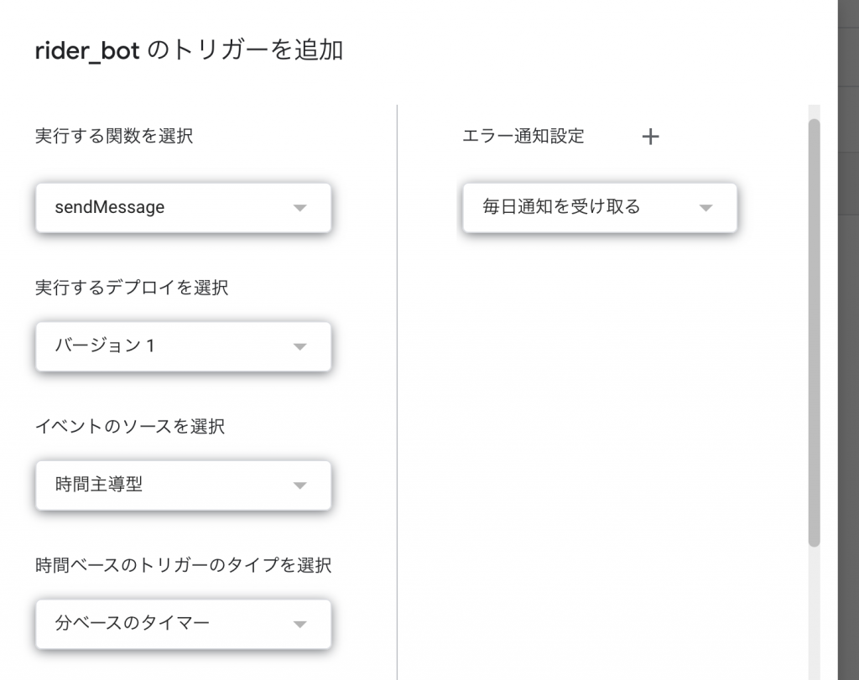
Task: Add another error notification with the + control
Action: coord(650,137)
